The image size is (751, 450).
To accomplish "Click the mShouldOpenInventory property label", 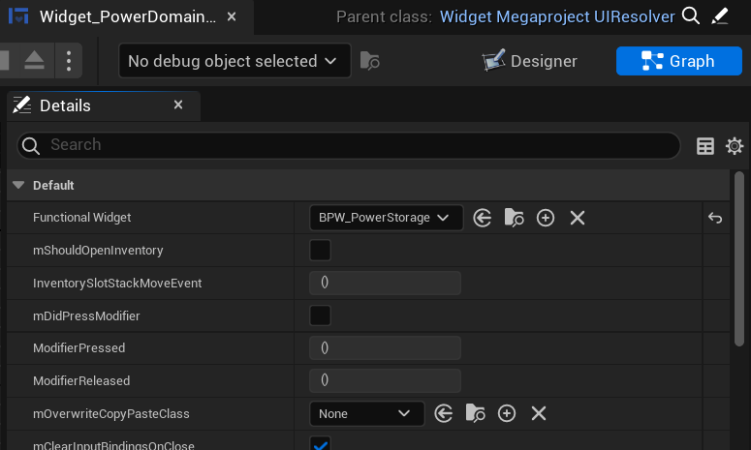I will (x=98, y=250).
